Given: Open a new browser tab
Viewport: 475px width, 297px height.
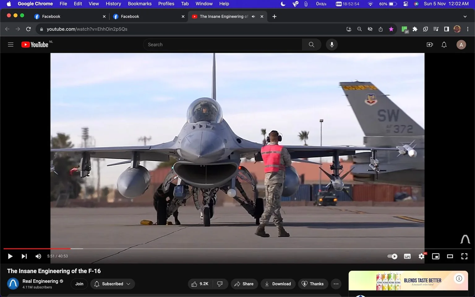Looking at the screenshot, I should (274, 16).
